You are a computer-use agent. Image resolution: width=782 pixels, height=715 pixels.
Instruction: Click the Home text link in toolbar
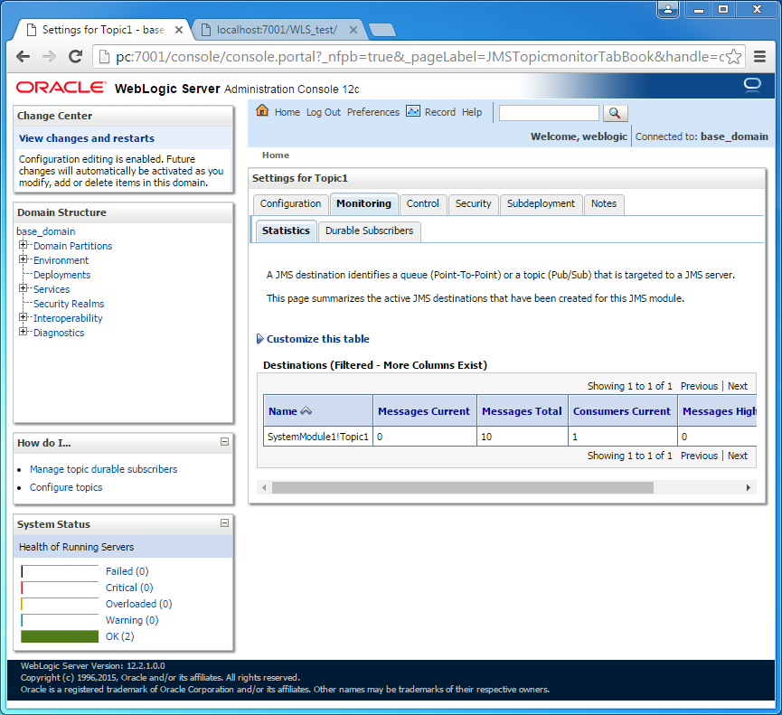pyautogui.click(x=287, y=112)
